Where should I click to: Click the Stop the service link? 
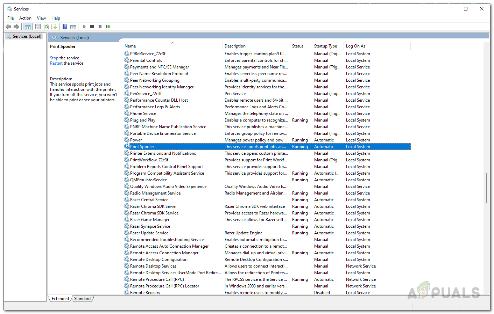pyautogui.click(x=54, y=58)
